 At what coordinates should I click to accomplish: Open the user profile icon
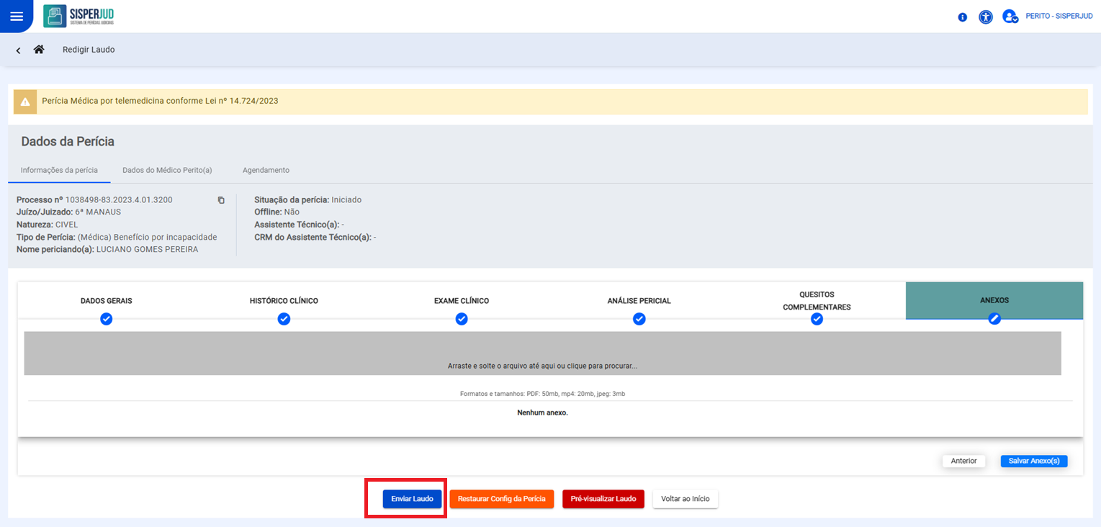tap(1010, 17)
